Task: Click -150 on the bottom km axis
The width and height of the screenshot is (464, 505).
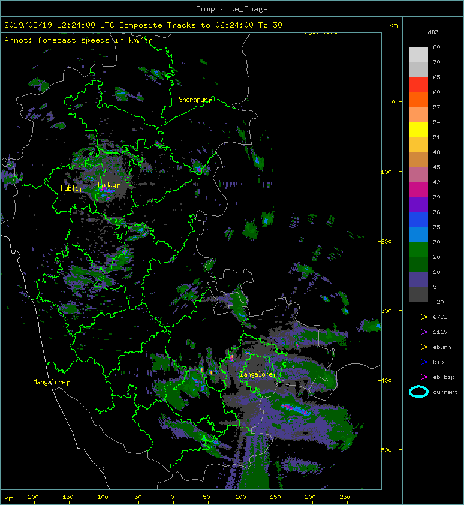Action: pyautogui.click(x=66, y=497)
